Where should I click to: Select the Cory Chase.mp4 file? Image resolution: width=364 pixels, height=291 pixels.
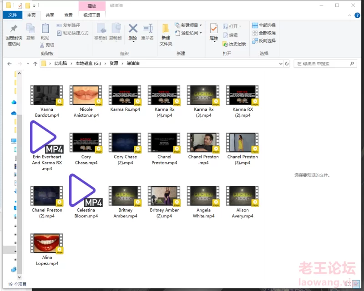(x=86, y=149)
